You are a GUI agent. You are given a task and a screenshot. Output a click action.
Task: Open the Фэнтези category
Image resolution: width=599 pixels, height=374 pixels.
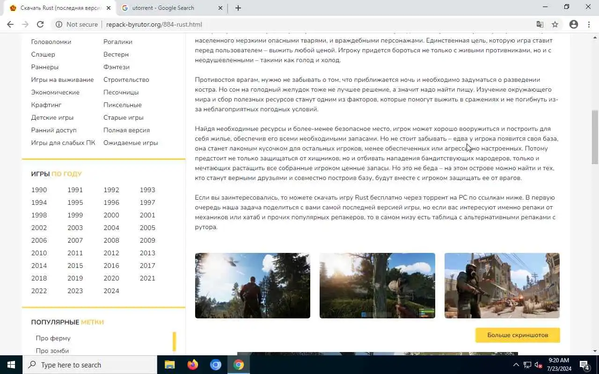(117, 67)
